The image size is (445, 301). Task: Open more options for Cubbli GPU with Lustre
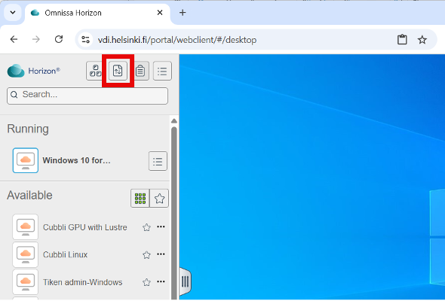[161, 227]
